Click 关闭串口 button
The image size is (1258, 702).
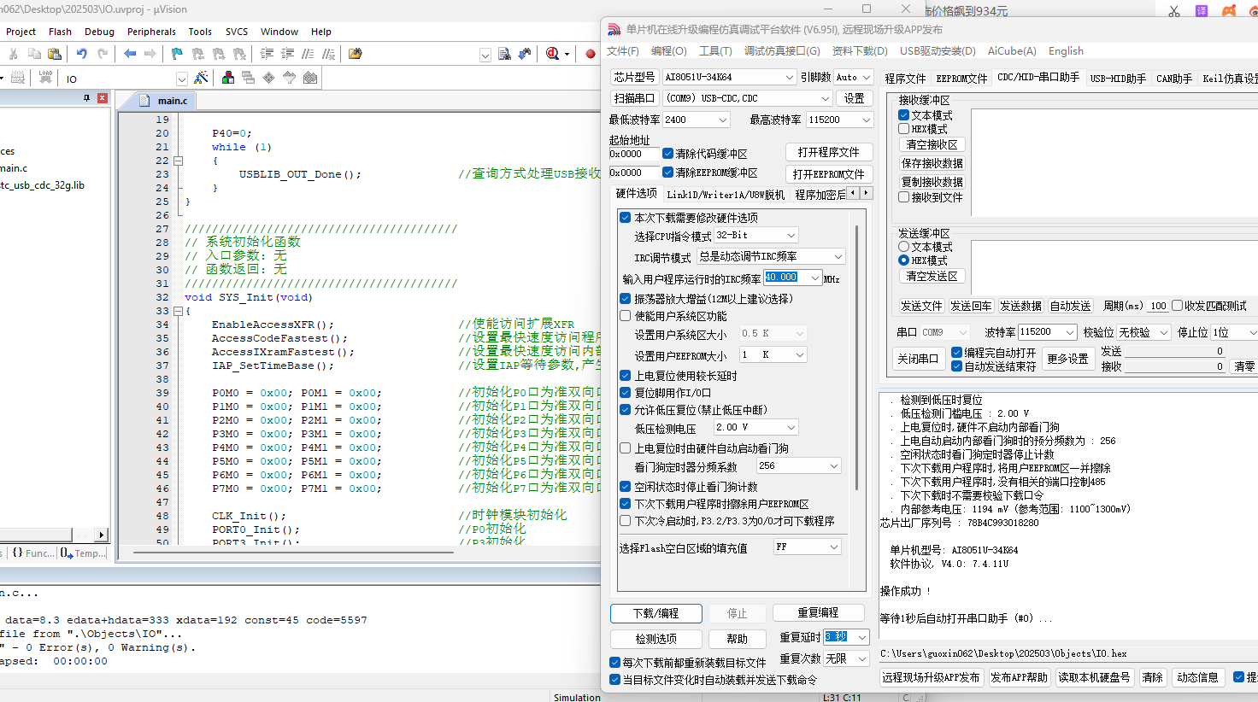click(918, 359)
